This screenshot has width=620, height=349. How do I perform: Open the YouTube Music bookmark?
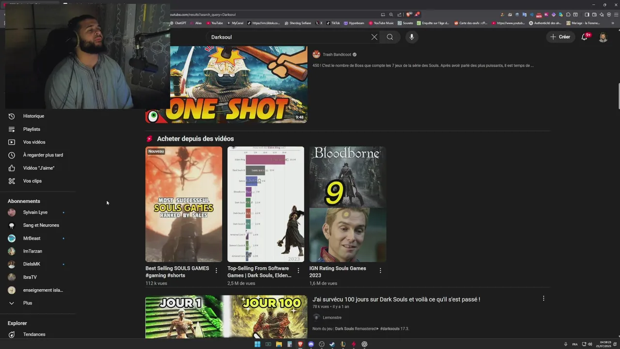pyautogui.click(x=381, y=23)
